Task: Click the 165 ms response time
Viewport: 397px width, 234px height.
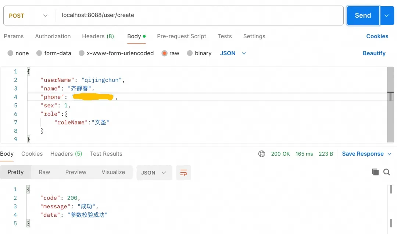Action: [x=304, y=154]
